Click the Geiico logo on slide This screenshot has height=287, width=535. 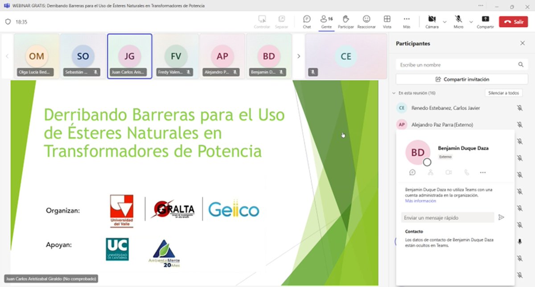click(x=234, y=209)
